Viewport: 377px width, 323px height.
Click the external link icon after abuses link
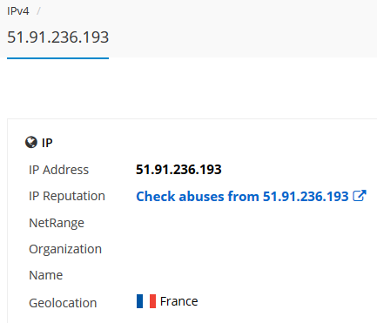(360, 196)
